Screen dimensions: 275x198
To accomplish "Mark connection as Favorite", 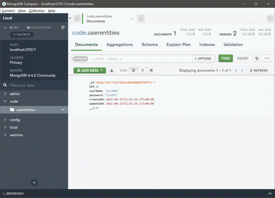I will coord(22,35).
